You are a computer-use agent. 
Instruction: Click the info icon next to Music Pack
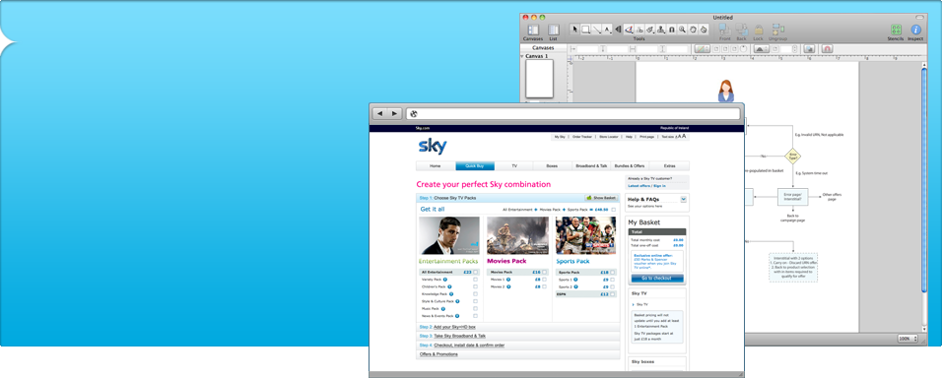tap(442, 308)
